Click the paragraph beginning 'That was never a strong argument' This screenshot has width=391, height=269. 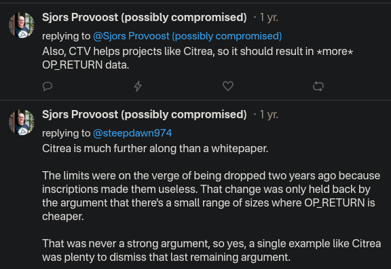click(212, 250)
